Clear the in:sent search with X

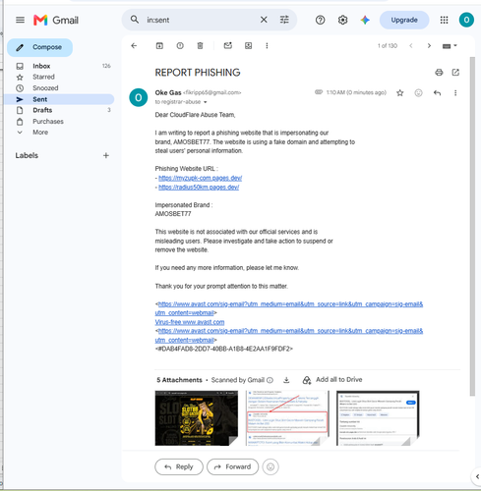click(x=264, y=20)
